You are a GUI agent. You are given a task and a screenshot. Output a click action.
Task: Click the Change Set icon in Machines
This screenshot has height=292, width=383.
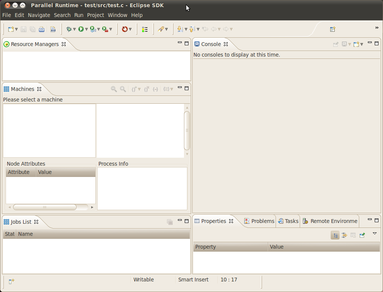166,89
